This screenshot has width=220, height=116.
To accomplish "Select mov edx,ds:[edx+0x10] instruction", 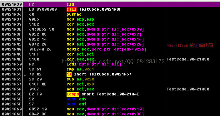I will [x=105, y=109].
